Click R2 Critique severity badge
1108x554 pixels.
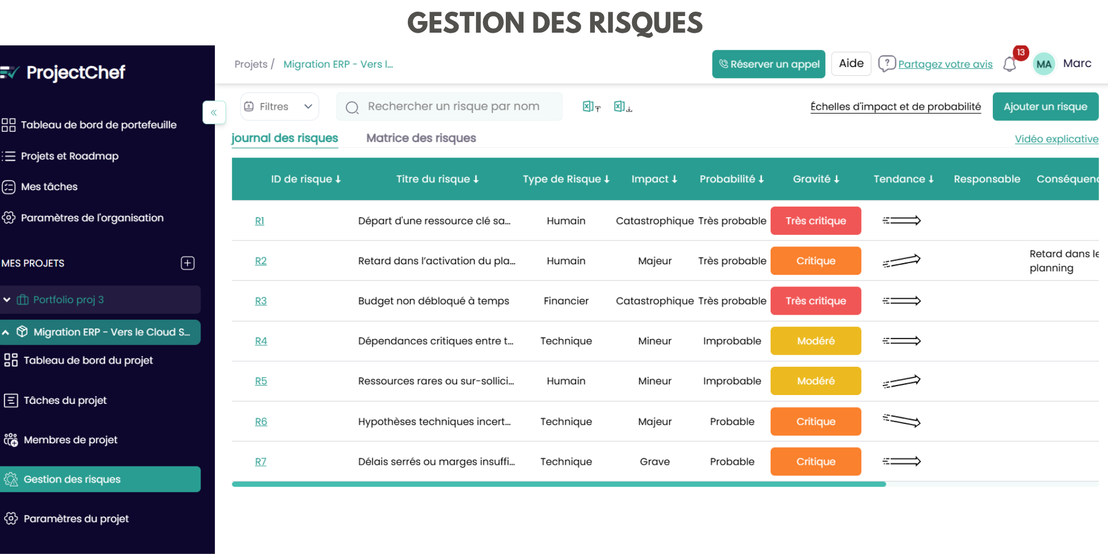coord(815,260)
